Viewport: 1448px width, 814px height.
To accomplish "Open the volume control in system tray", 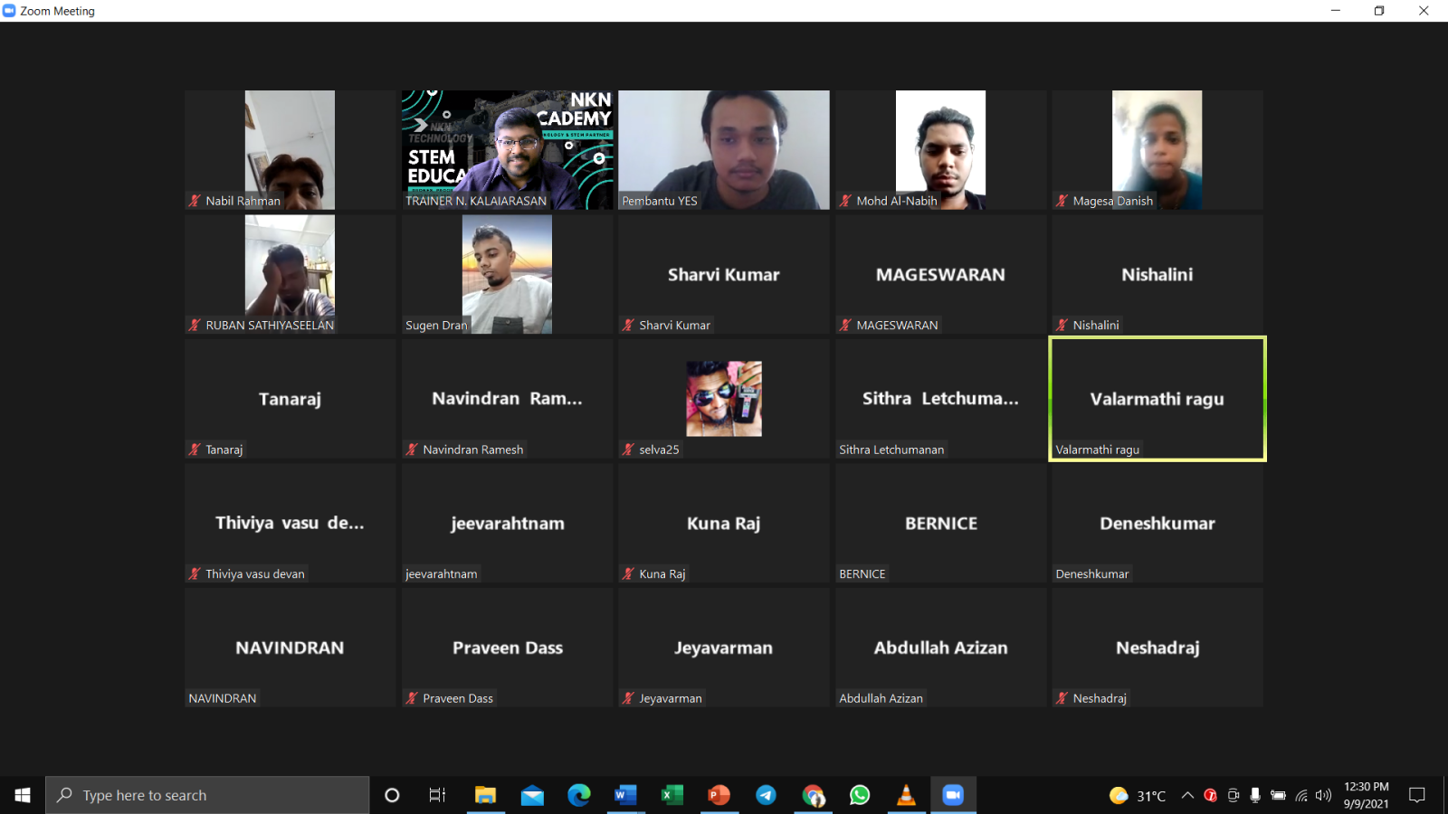I will 1323,795.
